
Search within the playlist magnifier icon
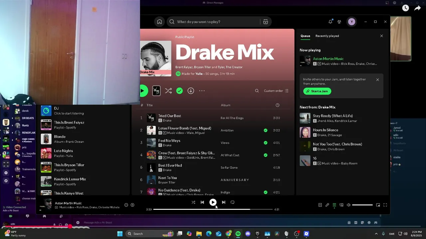(257, 91)
